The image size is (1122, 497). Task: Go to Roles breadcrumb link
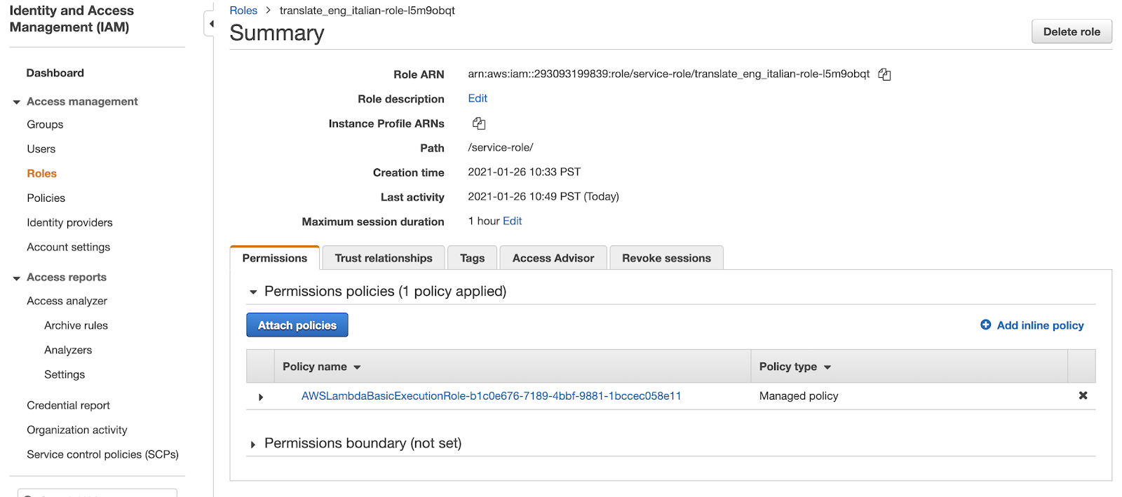[x=243, y=11]
